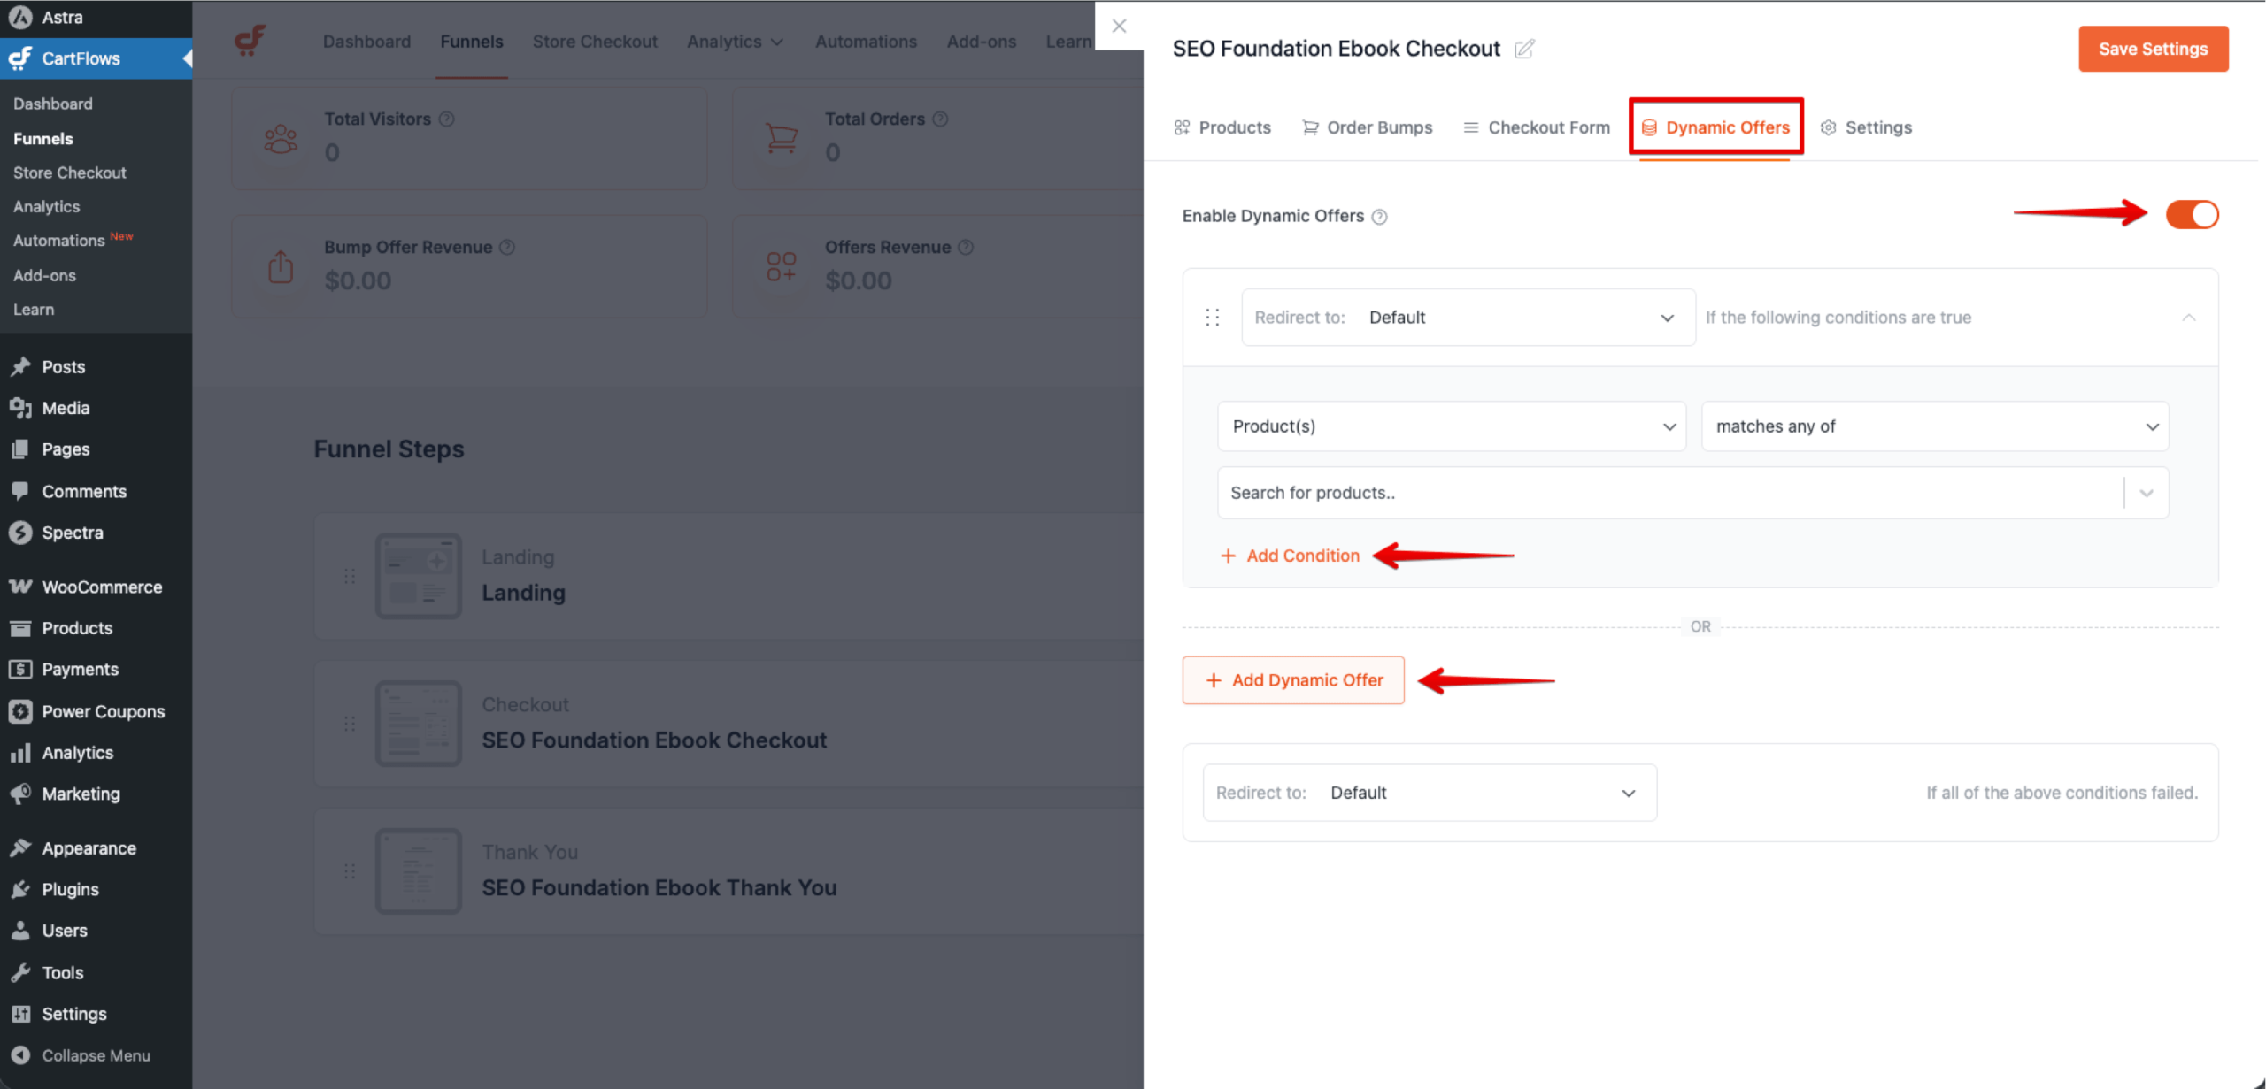Click the Save Settings button
This screenshot has height=1089, width=2266.
coord(2153,49)
